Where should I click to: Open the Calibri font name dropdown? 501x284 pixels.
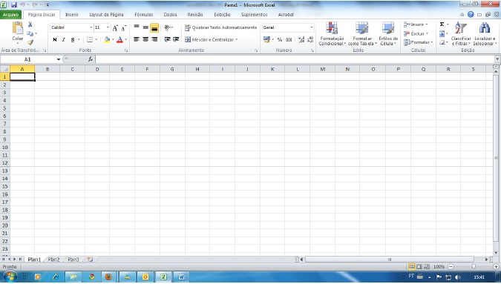tap(91, 27)
